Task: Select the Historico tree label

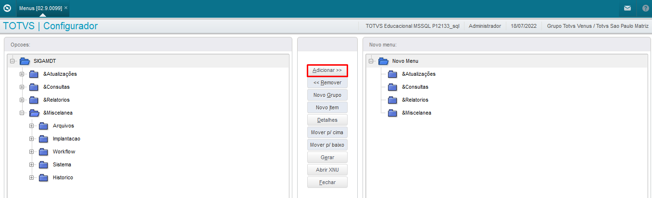Action: pyautogui.click(x=63, y=177)
